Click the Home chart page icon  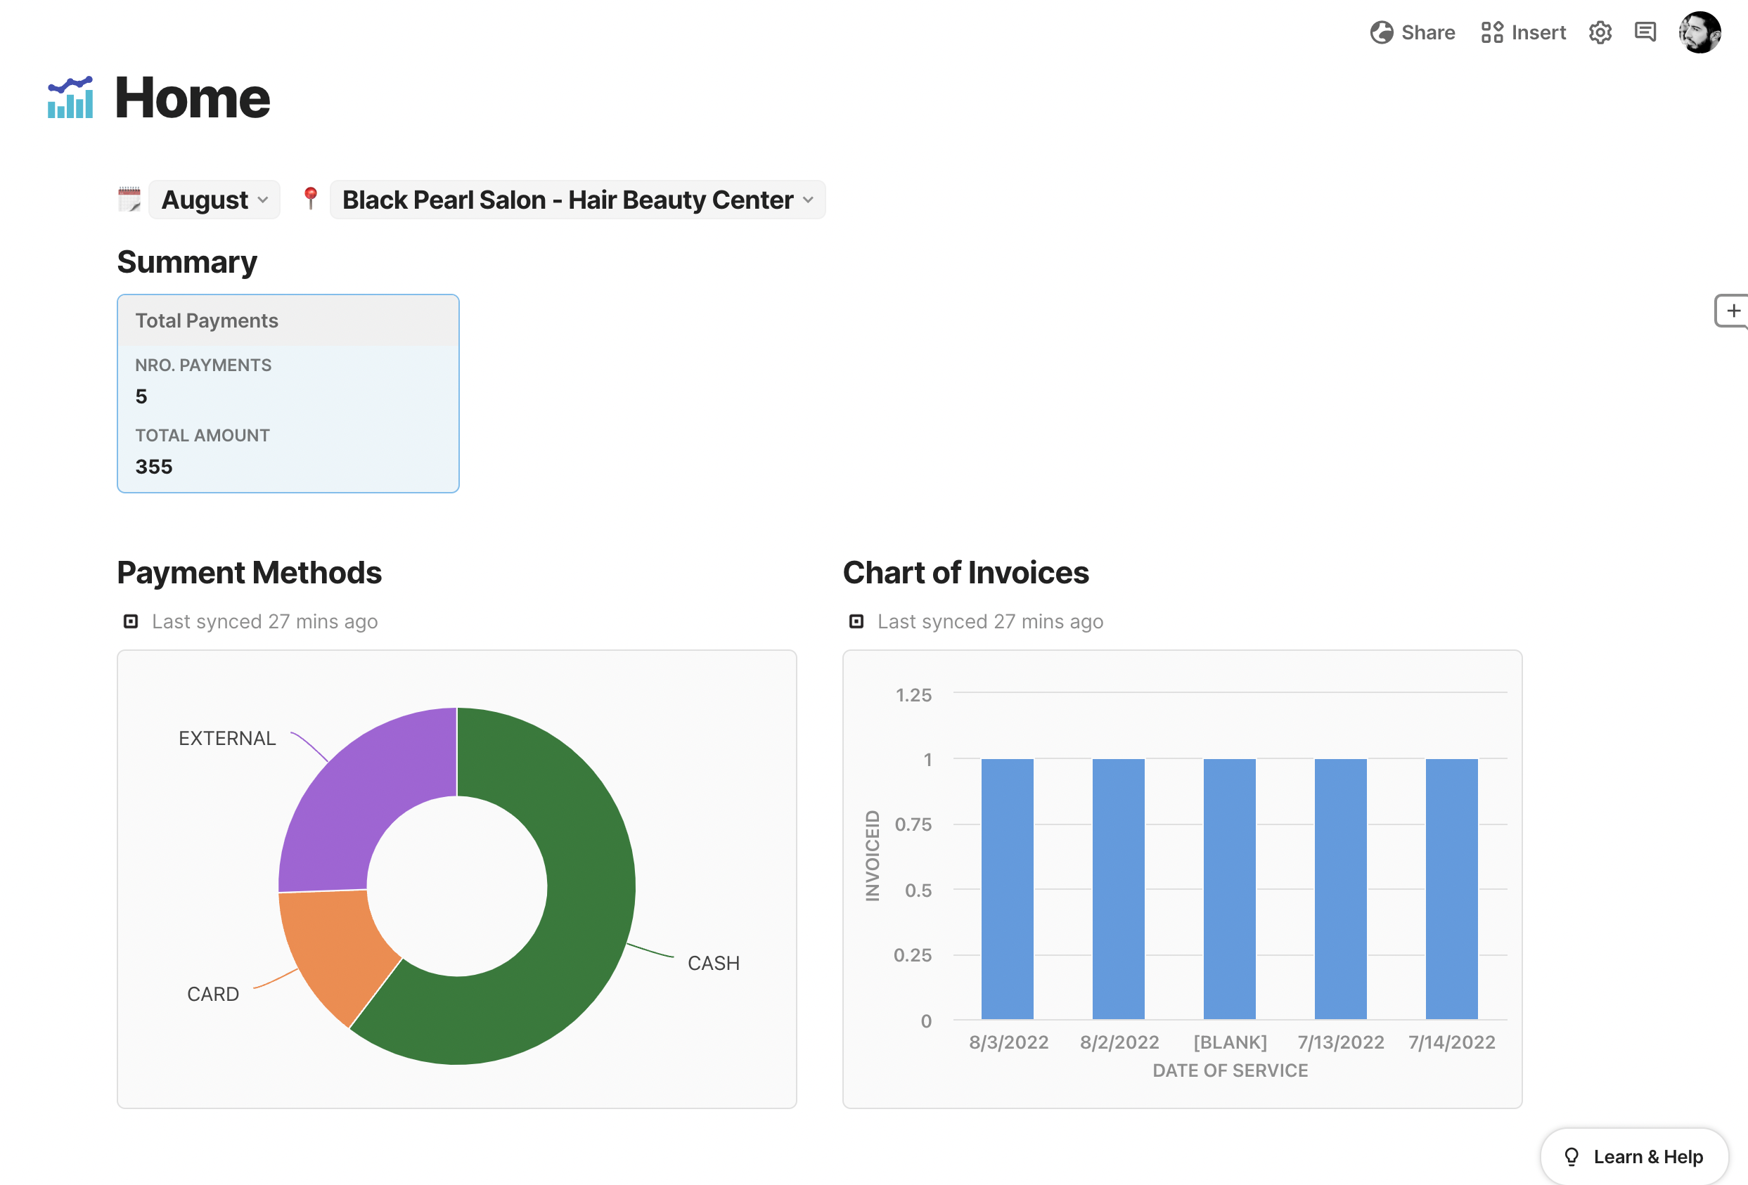[x=70, y=98]
